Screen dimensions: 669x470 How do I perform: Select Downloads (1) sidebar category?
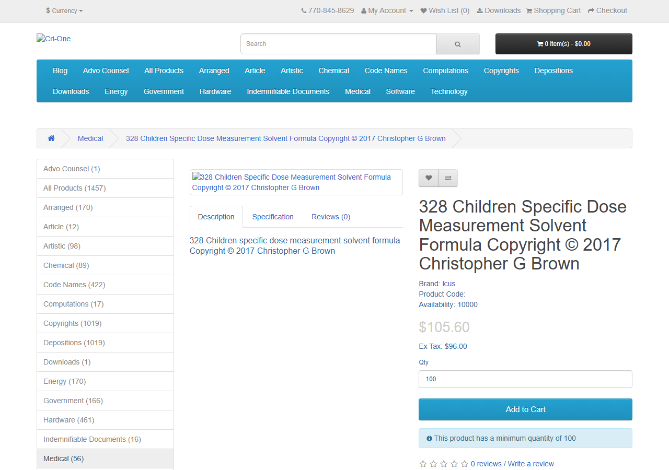pyautogui.click(x=105, y=362)
